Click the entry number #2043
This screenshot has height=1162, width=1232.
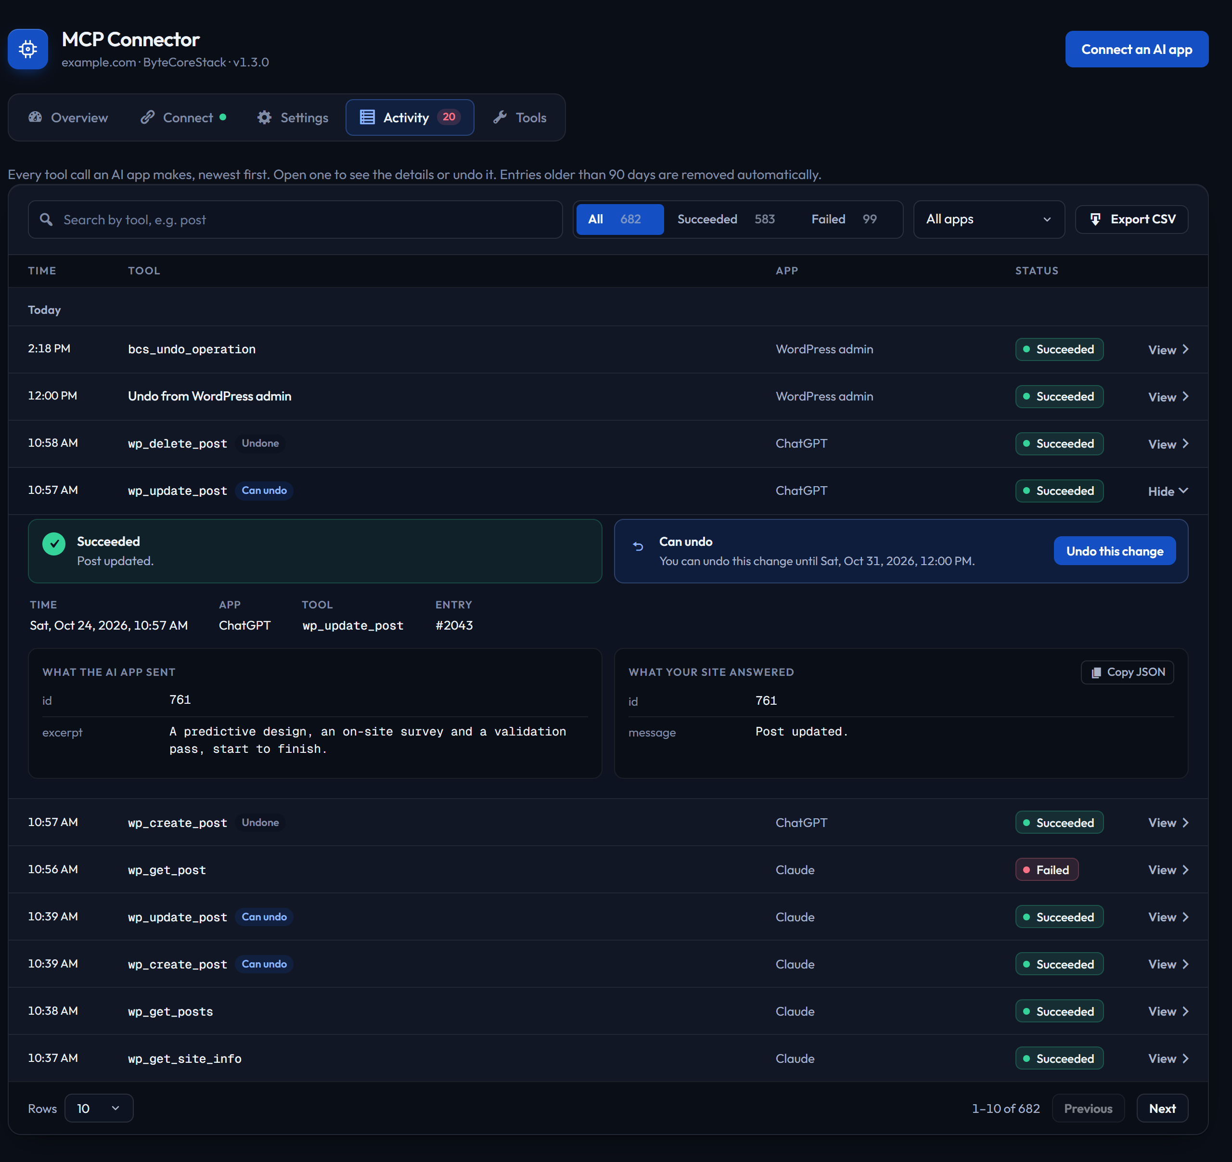(454, 625)
